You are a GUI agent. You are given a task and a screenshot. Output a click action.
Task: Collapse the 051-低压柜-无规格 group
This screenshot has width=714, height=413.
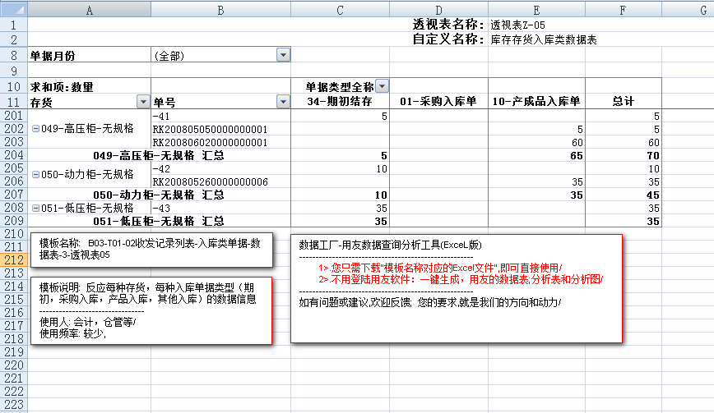coord(35,209)
